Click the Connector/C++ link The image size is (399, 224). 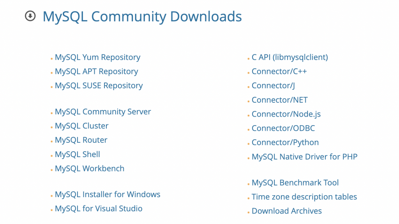click(279, 72)
